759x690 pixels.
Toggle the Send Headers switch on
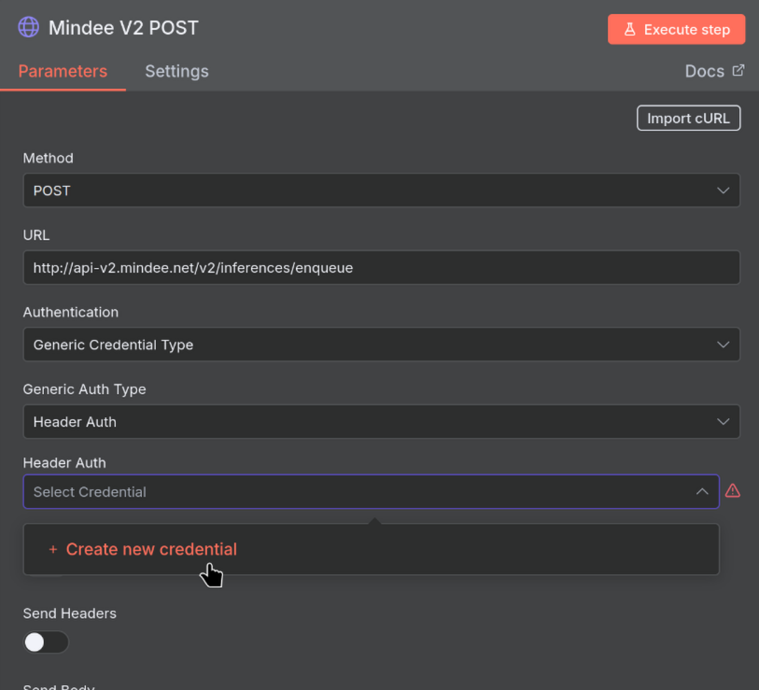(x=46, y=642)
